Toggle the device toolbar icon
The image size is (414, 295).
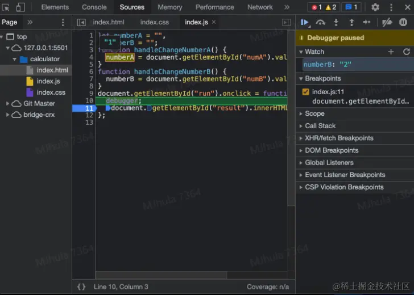(20, 7)
